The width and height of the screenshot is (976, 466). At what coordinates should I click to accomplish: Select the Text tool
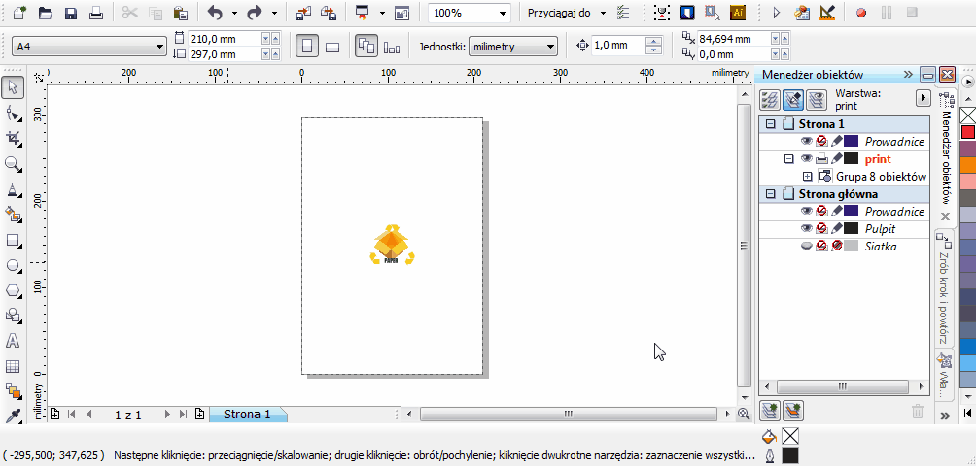tap(13, 341)
